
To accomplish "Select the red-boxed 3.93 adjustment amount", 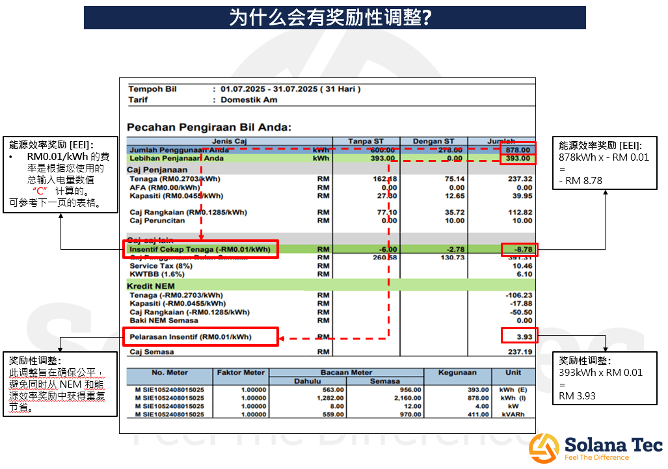I will click(x=520, y=336).
